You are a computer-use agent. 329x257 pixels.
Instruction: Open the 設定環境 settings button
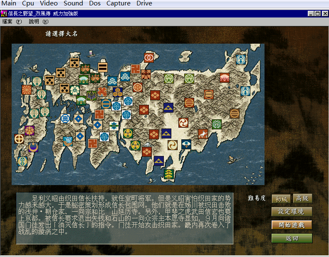pos(292,212)
